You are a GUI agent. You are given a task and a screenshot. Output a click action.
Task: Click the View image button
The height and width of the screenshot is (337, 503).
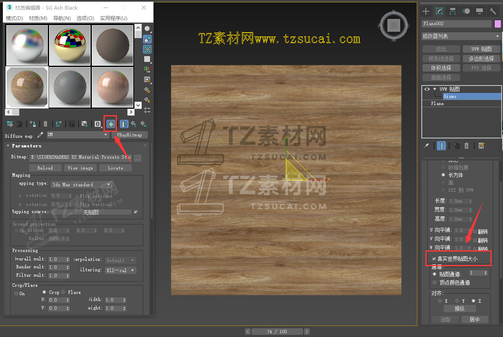[x=80, y=168]
